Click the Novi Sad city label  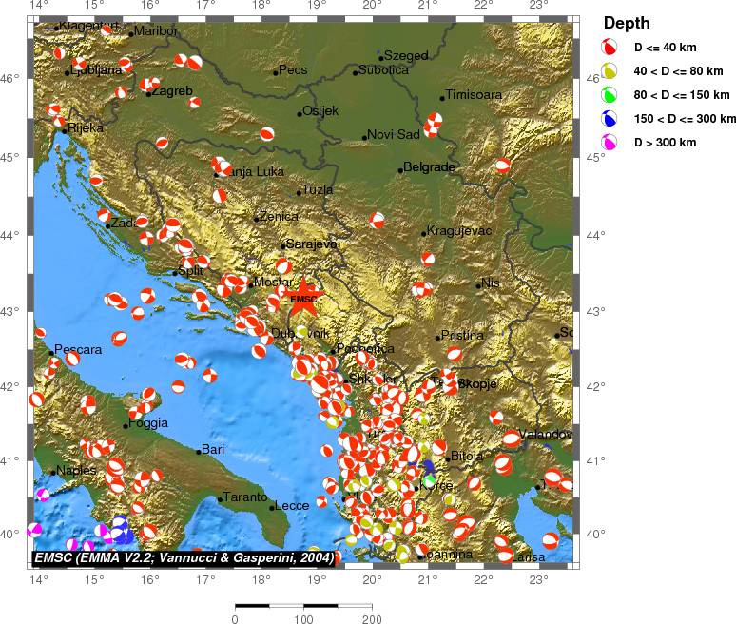click(393, 135)
